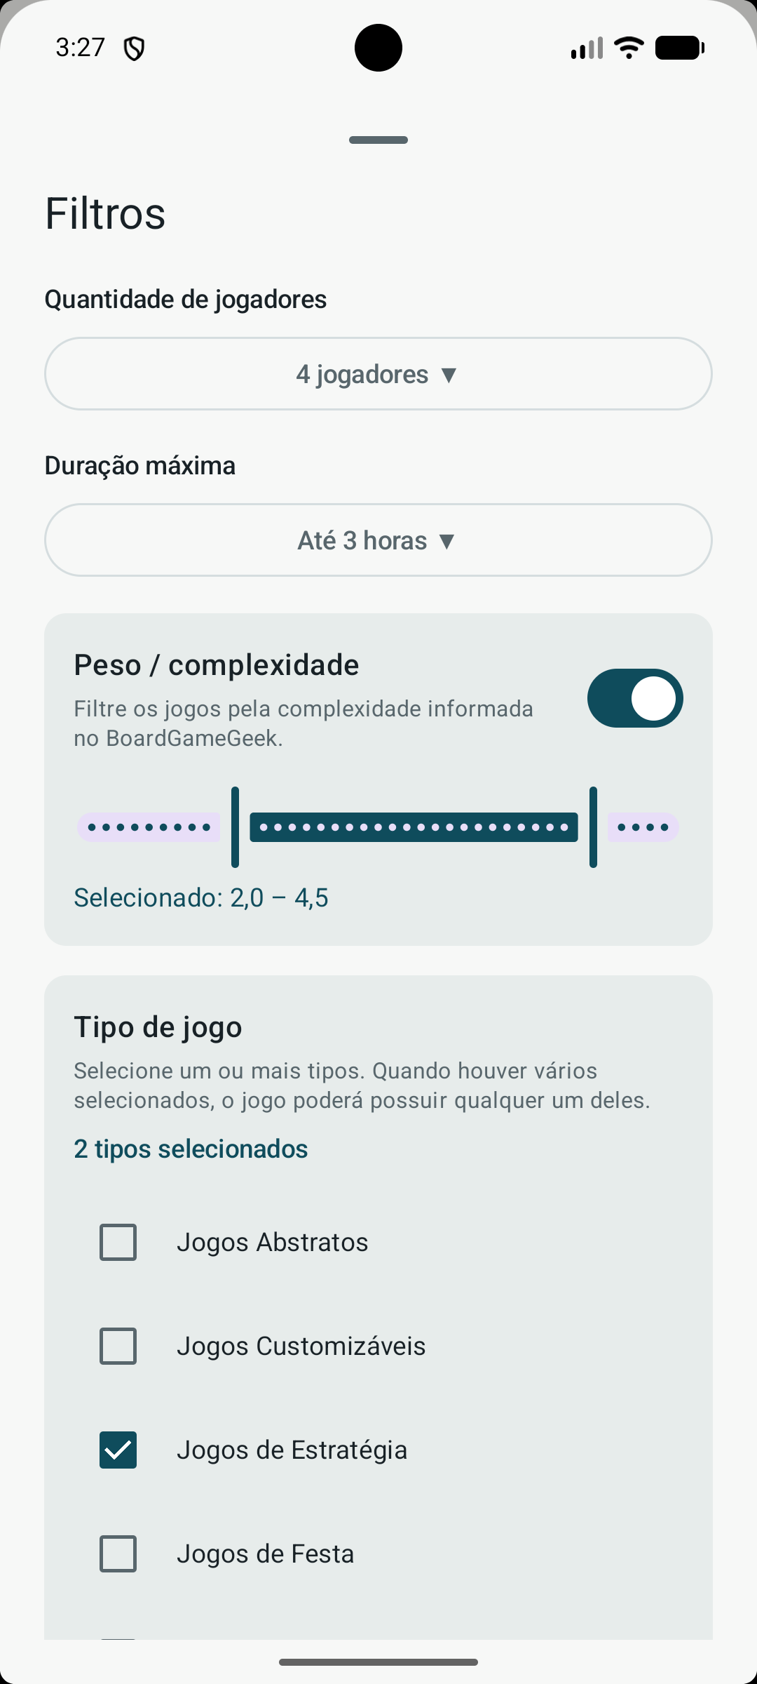Open the Duração máxima dropdown
This screenshot has width=757, height=1684.
pos(378,540)
